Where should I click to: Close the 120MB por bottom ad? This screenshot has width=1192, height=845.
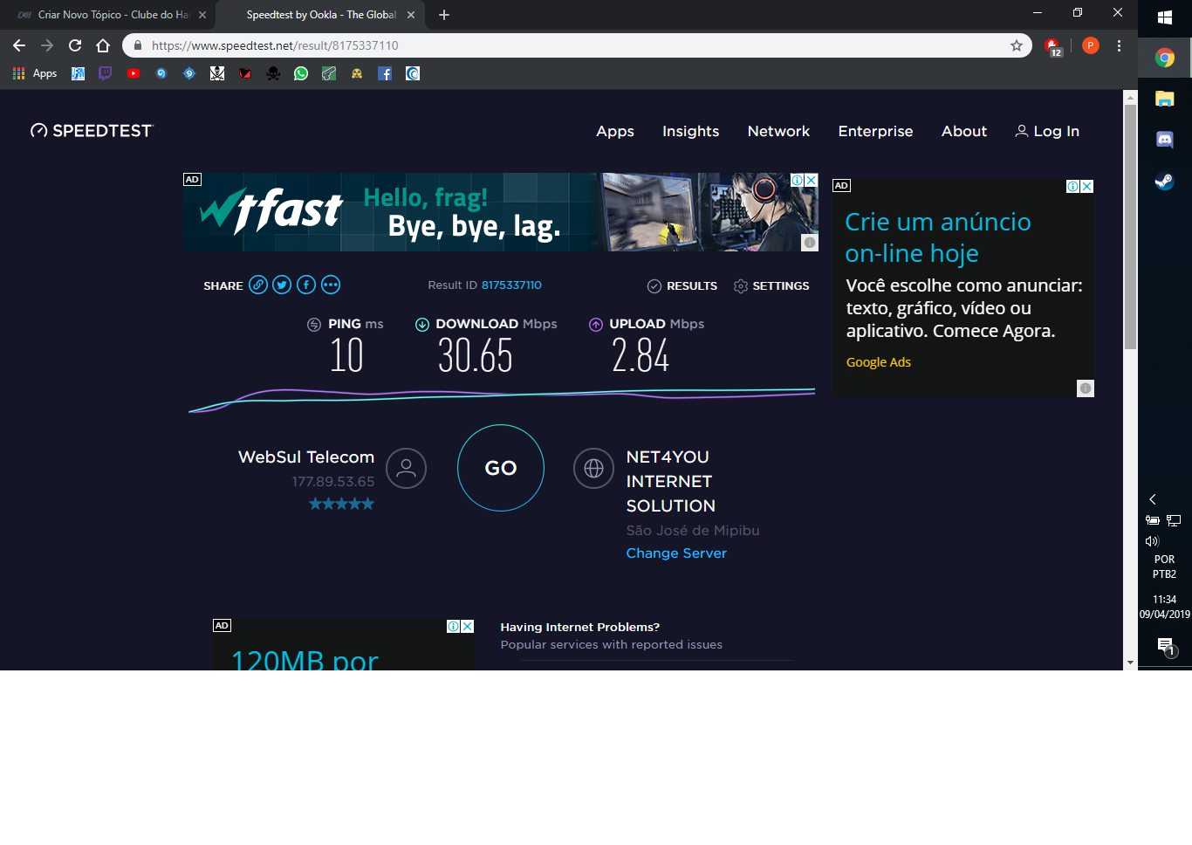point(468,626)
